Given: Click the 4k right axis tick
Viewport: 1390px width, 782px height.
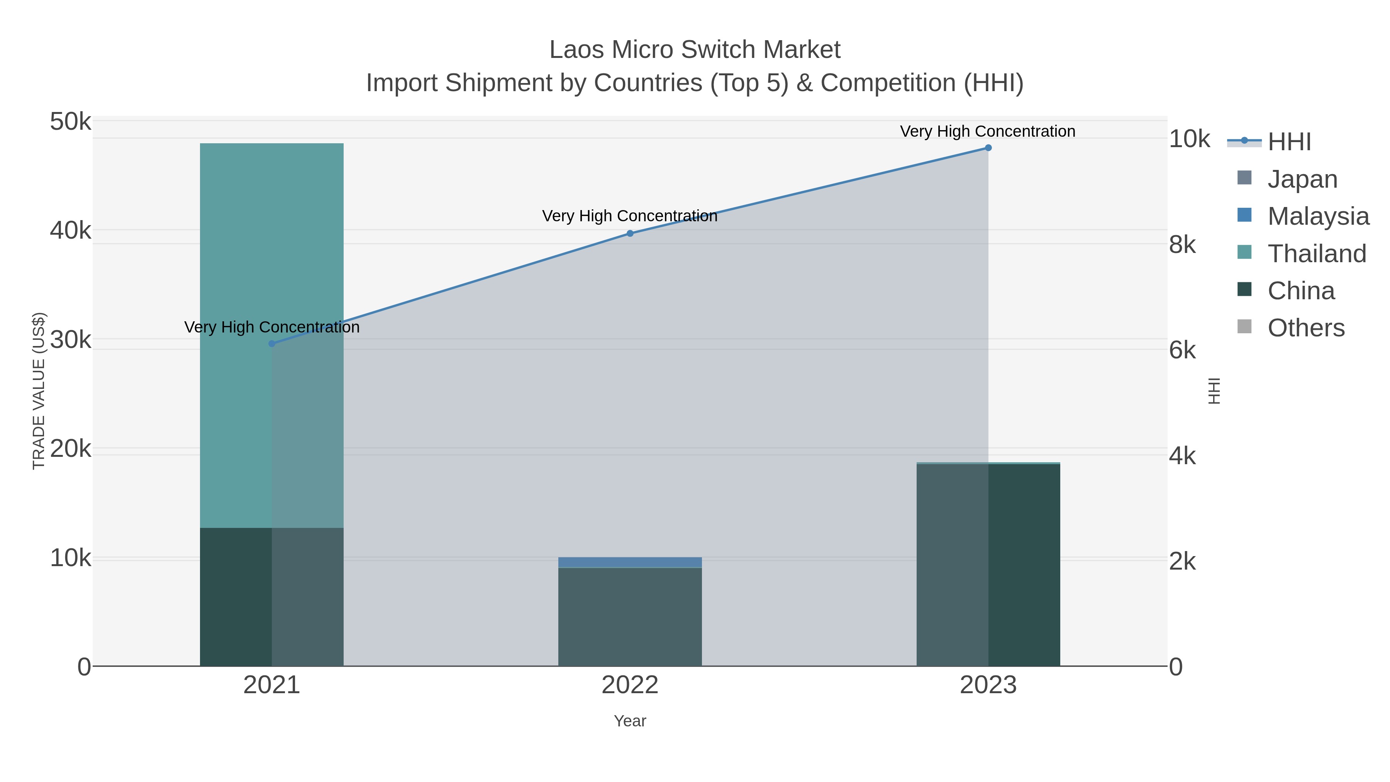Looking at the screenshot, I should (1182, 456).
